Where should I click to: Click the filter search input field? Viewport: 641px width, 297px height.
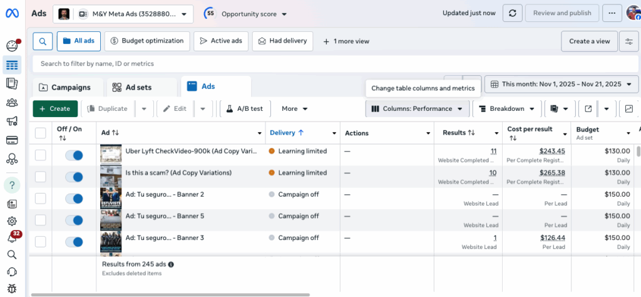point(250,64)
